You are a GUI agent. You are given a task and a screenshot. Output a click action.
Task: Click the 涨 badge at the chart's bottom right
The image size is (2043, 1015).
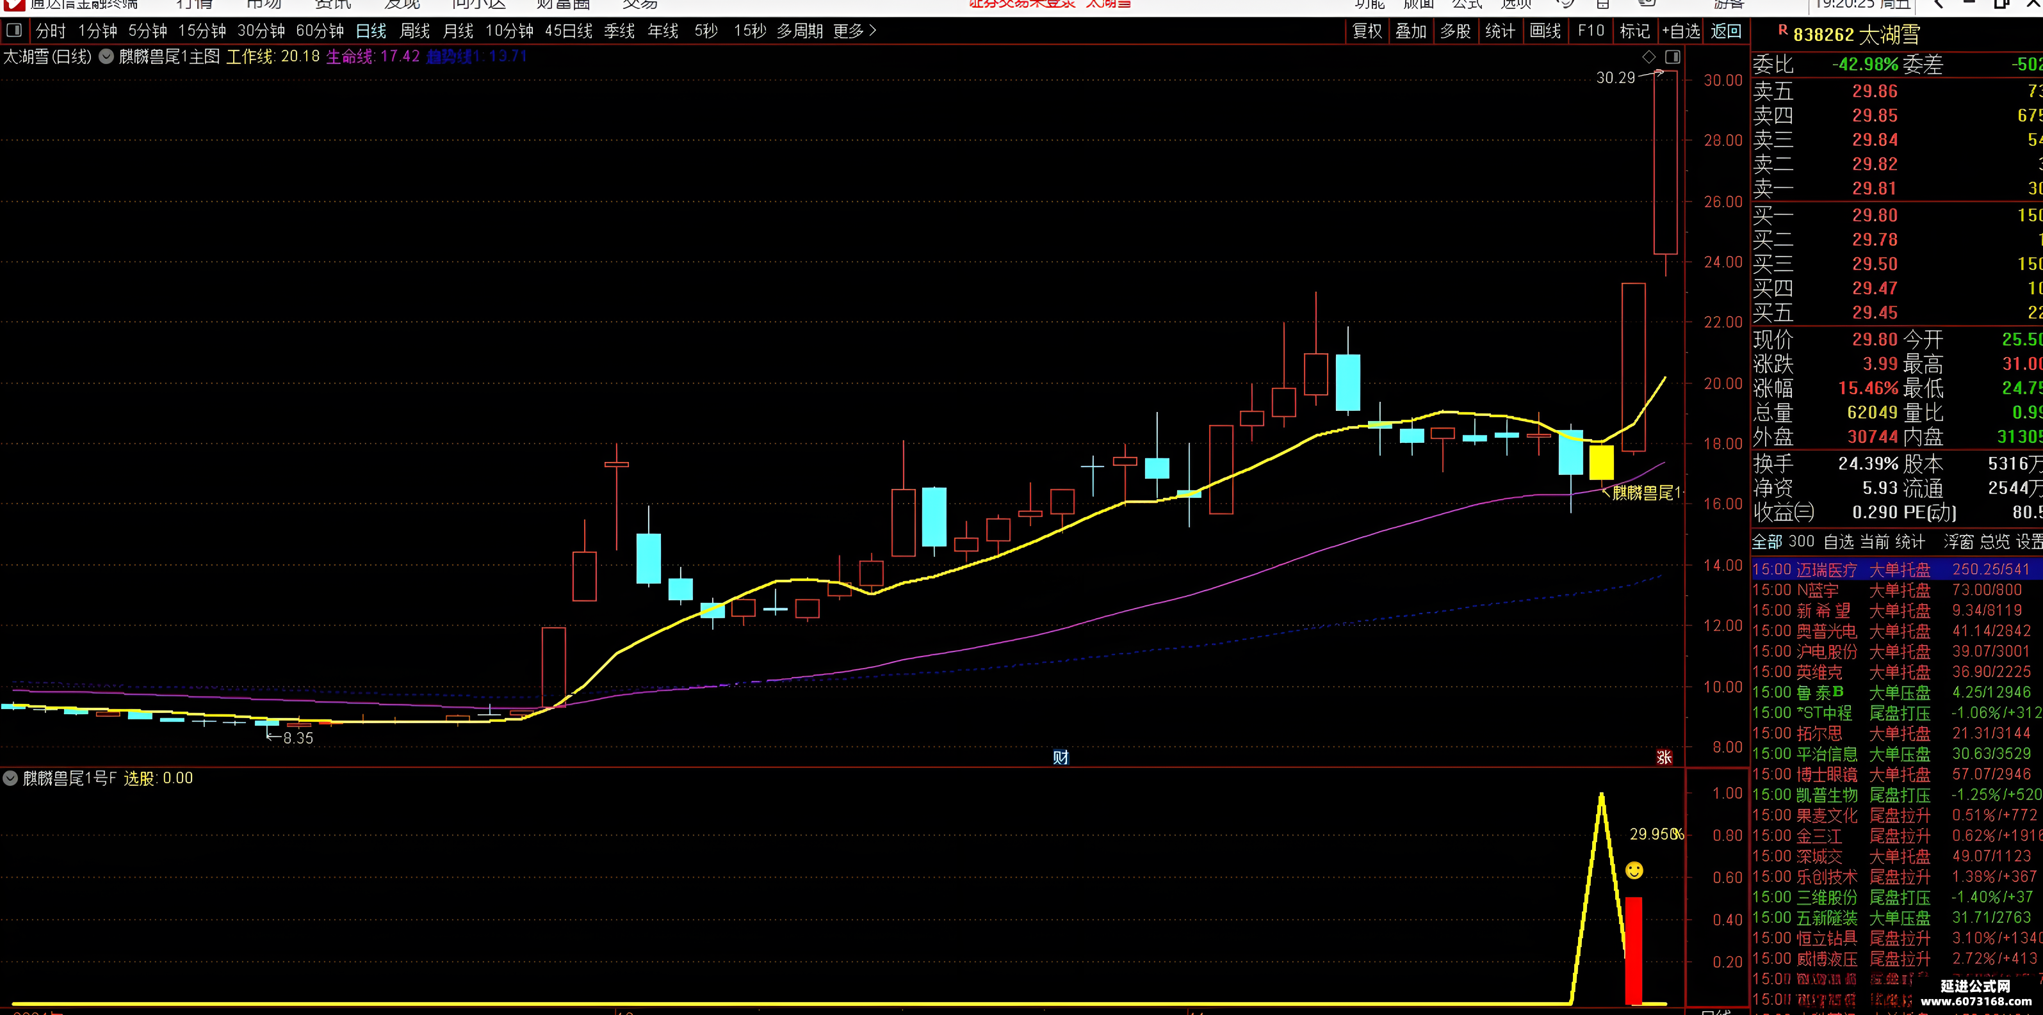point(1665,758)
